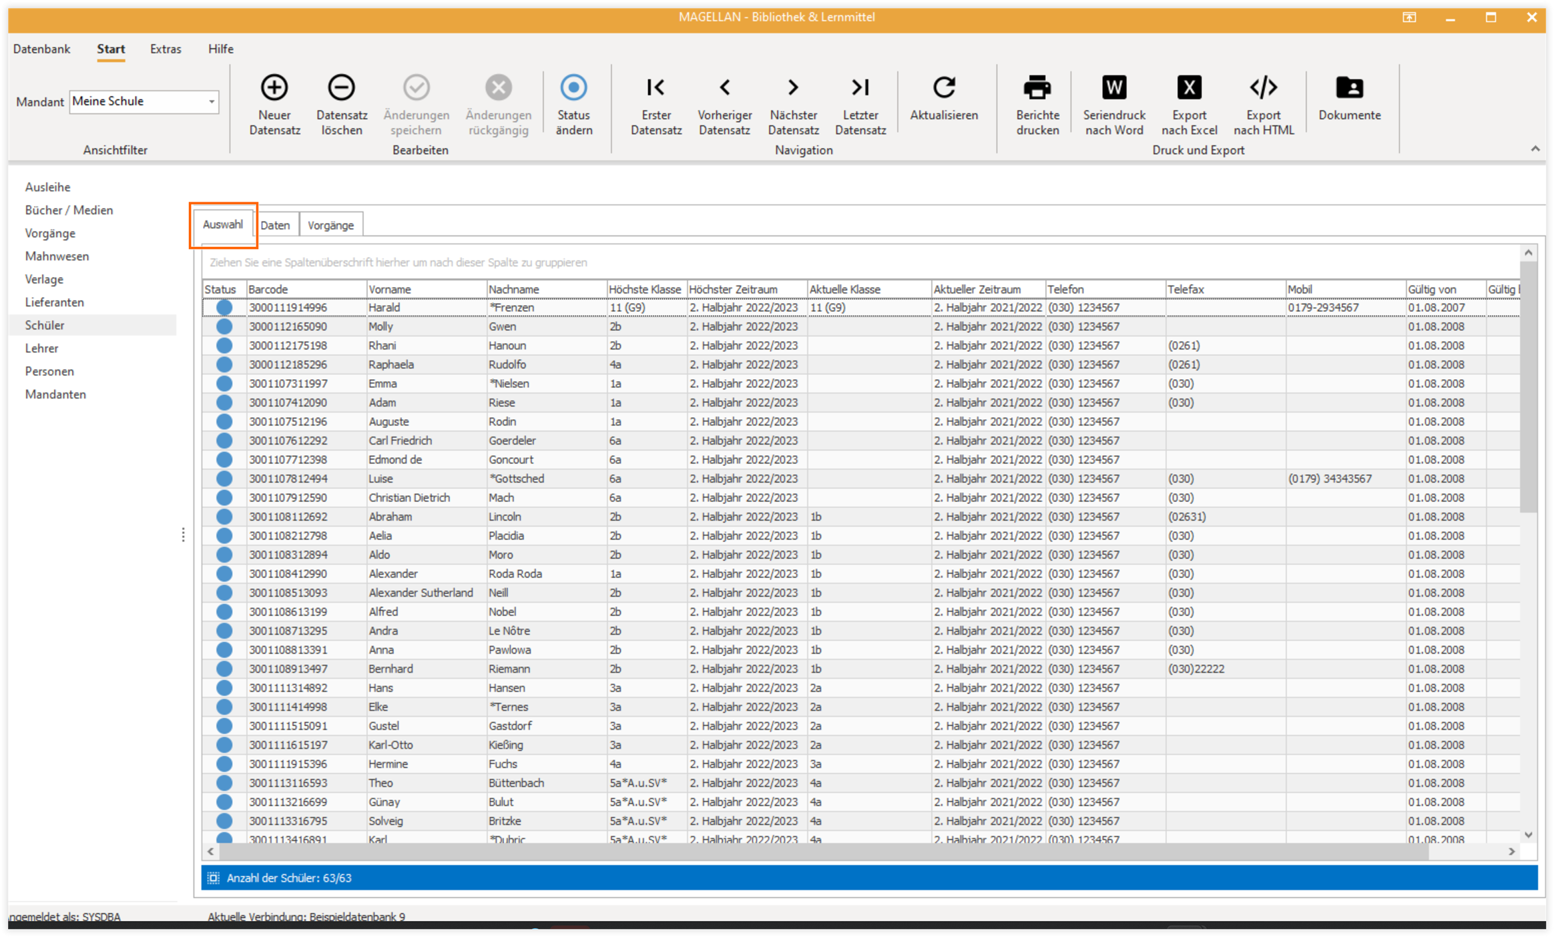Image resolution: width=1554 pixels, height=937 pixels.
Task: Toggle status dot for Molly Gwen row
Action: point(224,326)
